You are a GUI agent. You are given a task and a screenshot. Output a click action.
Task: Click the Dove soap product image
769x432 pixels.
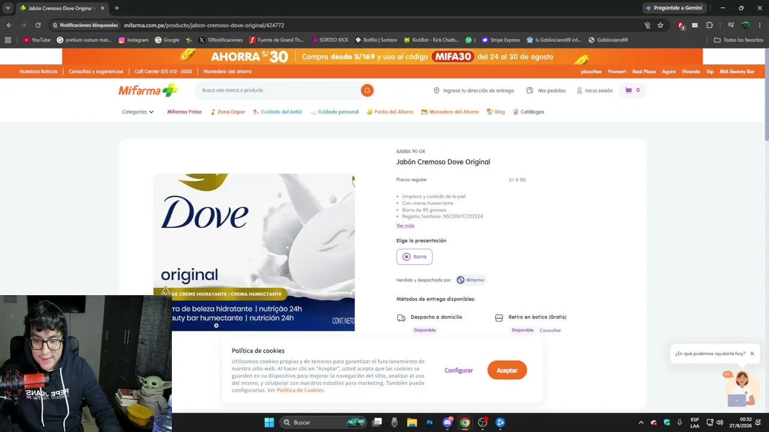click(254, 252)
